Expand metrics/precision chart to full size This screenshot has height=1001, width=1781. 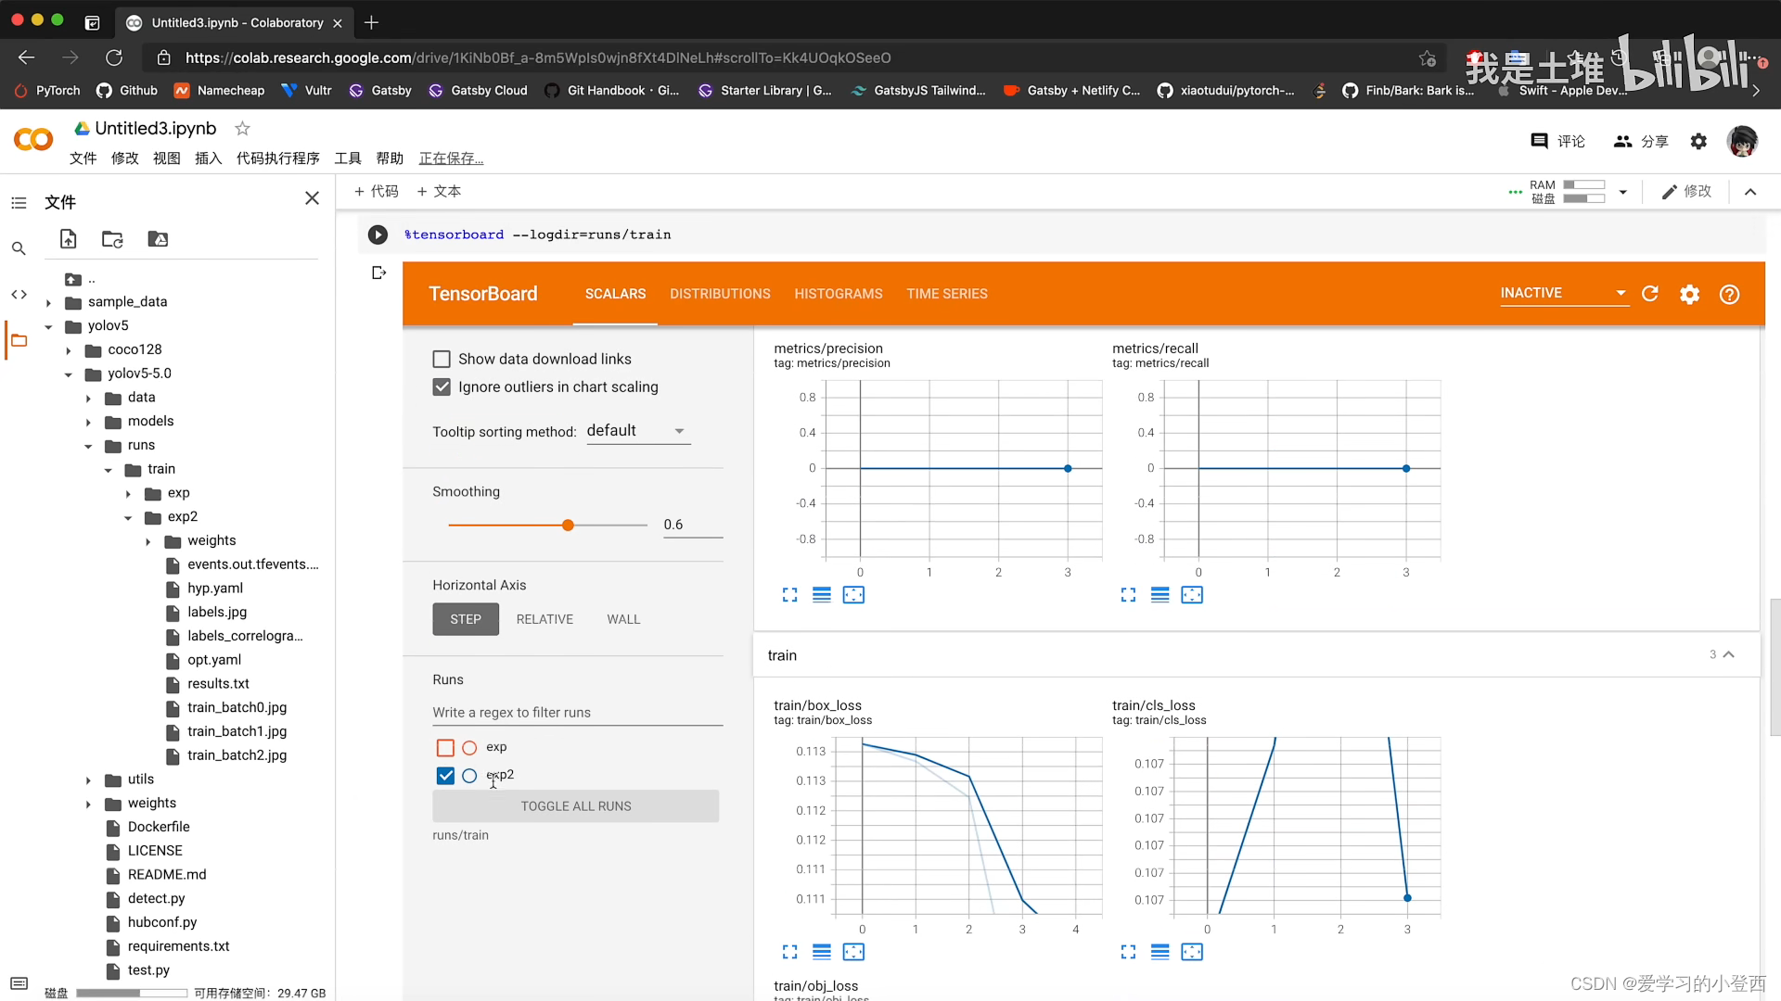point(789,595)
